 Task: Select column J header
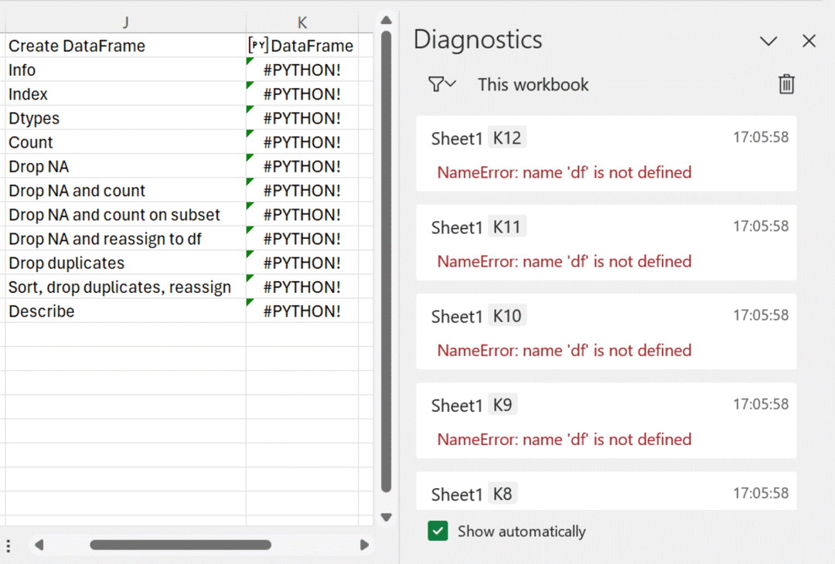tap(126, 22)
